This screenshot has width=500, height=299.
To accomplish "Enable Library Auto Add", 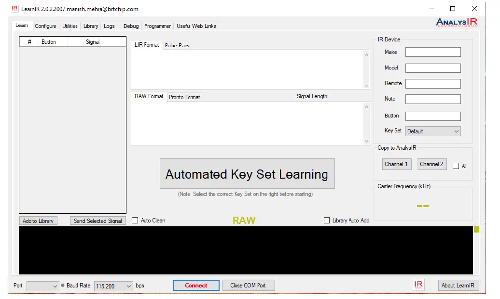I will (327, 220).
